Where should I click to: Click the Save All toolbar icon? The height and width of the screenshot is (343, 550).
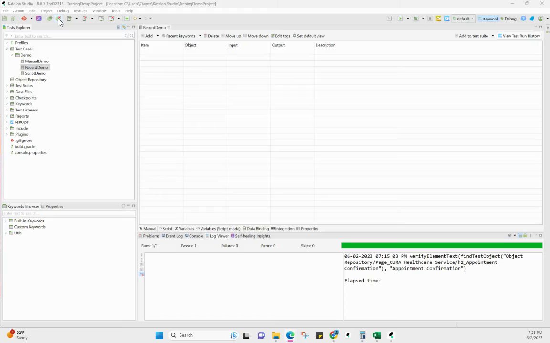(x=13, y=19)
